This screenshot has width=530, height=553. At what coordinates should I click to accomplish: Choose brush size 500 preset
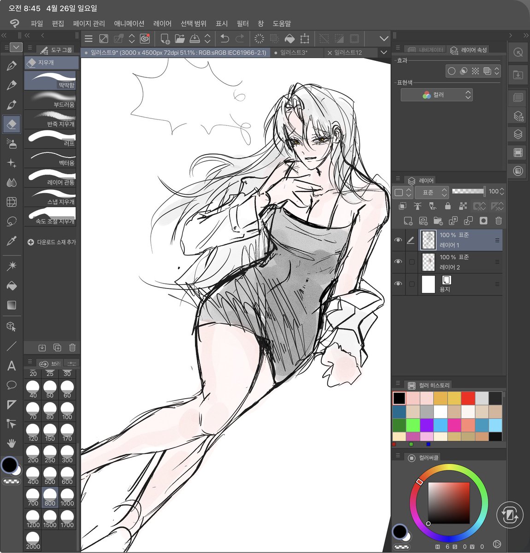pos(50,476)
